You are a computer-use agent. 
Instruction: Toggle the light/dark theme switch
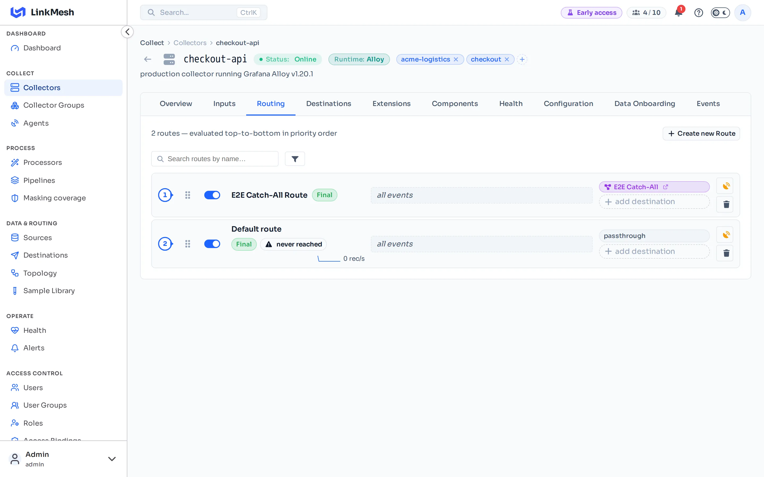click(x=720, y=13)
